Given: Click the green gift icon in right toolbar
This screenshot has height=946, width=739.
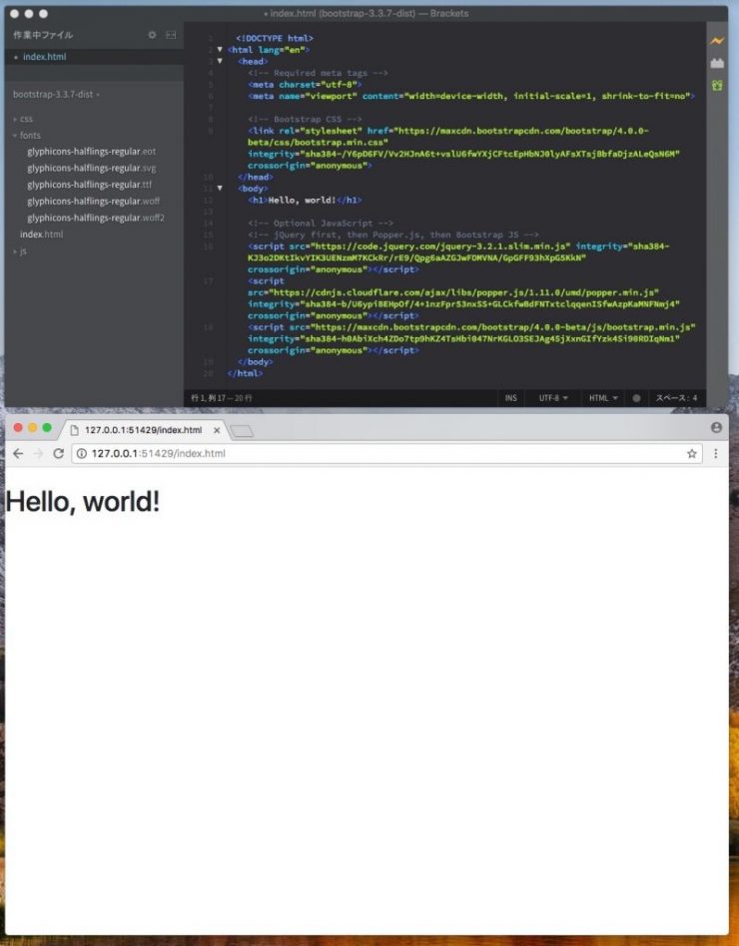Looking at the screenshot, I should pyautogui.click(x=716, y=86).
